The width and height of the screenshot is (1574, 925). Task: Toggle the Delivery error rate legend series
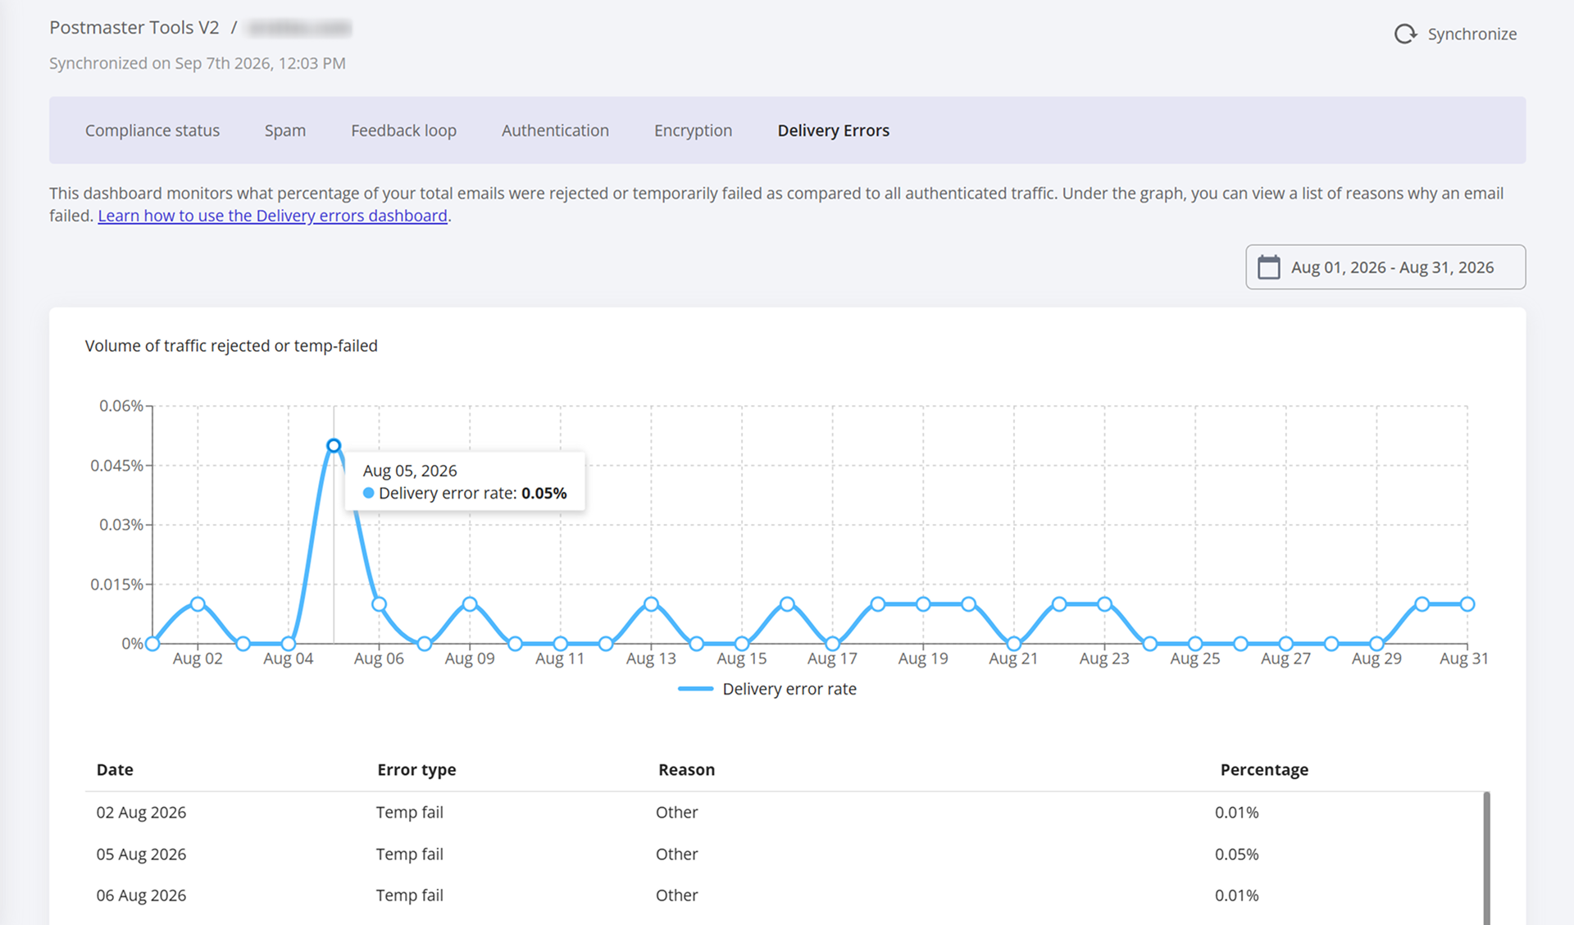click(x=767, y=689)
